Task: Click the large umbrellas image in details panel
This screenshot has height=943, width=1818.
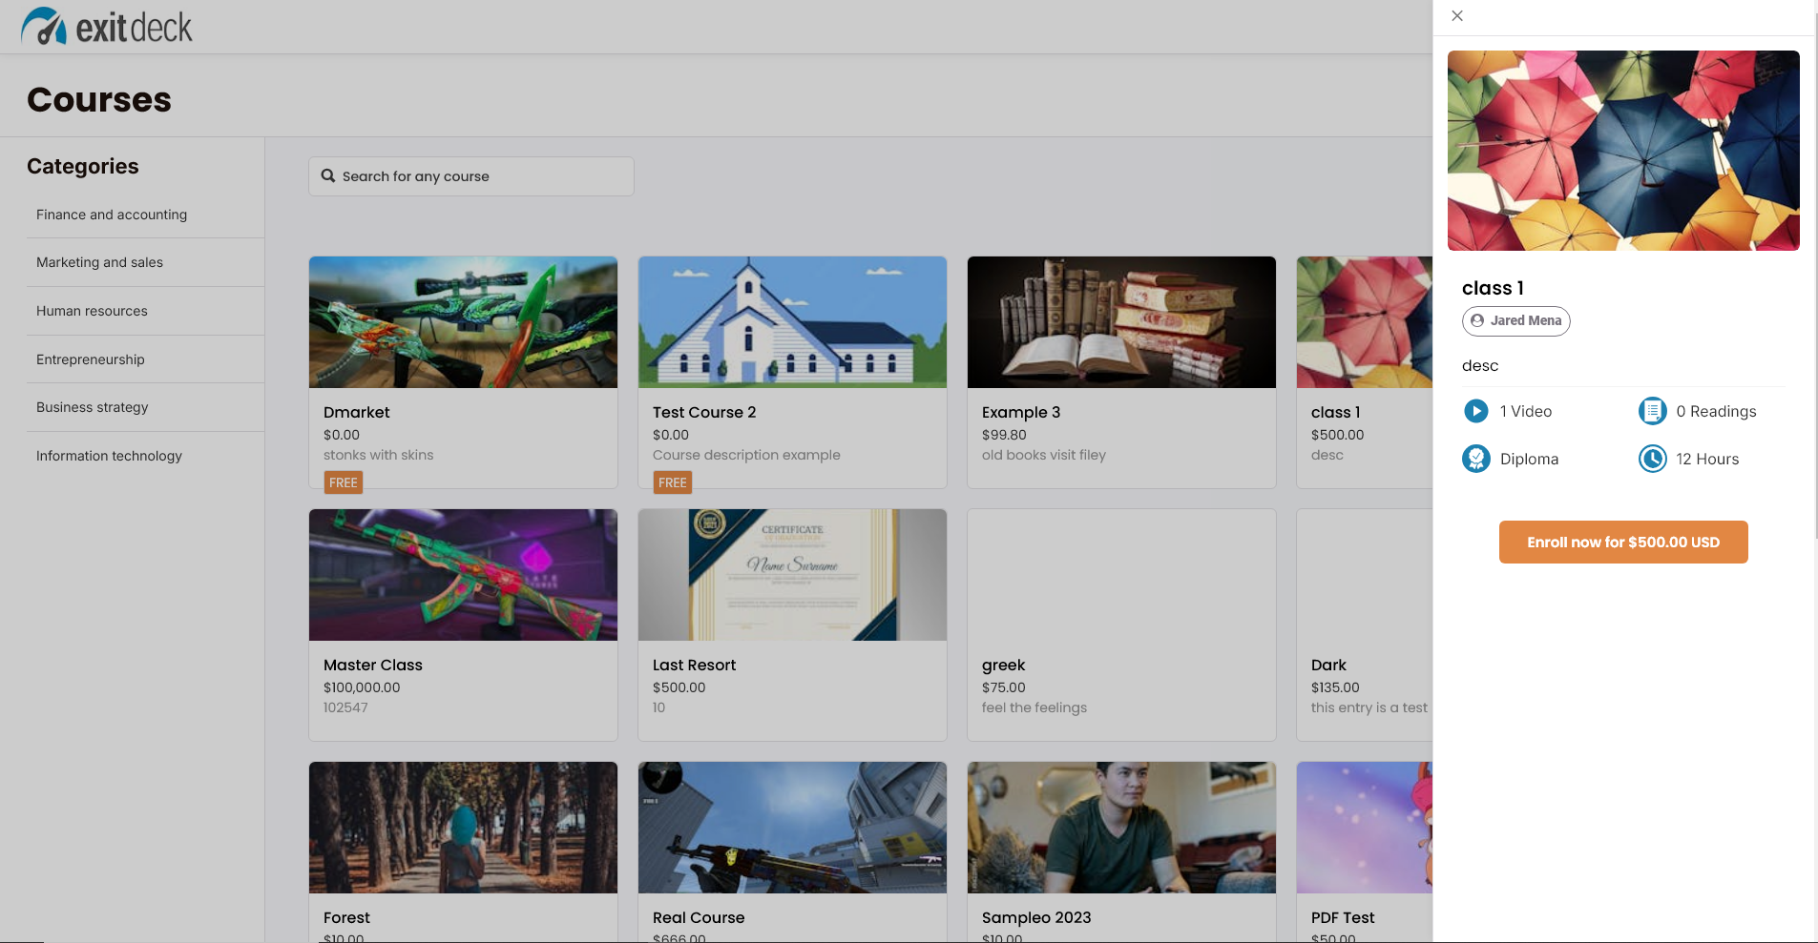Action: (1623, 151)
